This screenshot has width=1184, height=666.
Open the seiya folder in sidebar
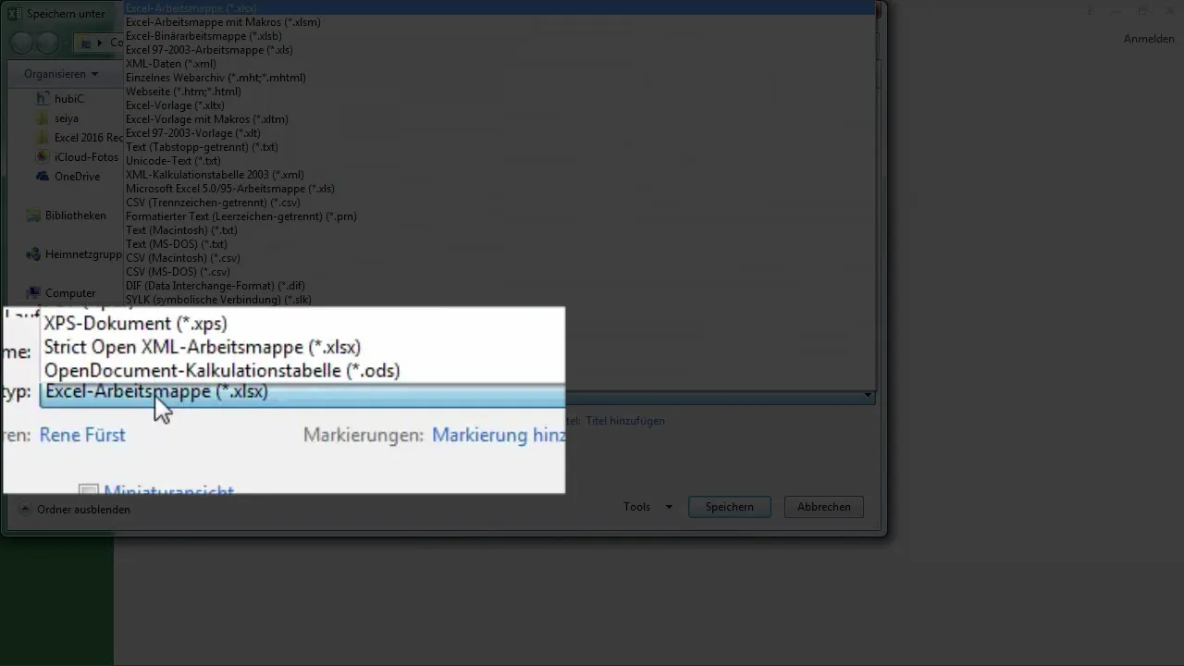56,118
